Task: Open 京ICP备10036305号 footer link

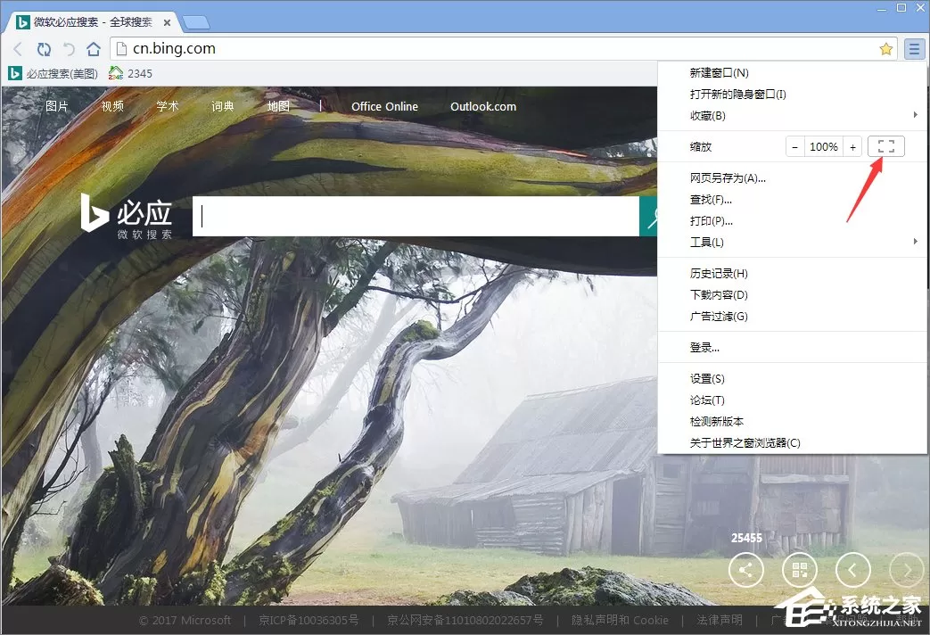Action: (309, 620)
